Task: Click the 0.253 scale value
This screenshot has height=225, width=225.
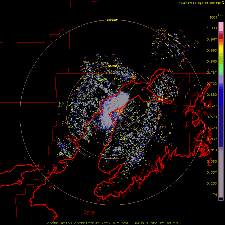Action: 212,183
